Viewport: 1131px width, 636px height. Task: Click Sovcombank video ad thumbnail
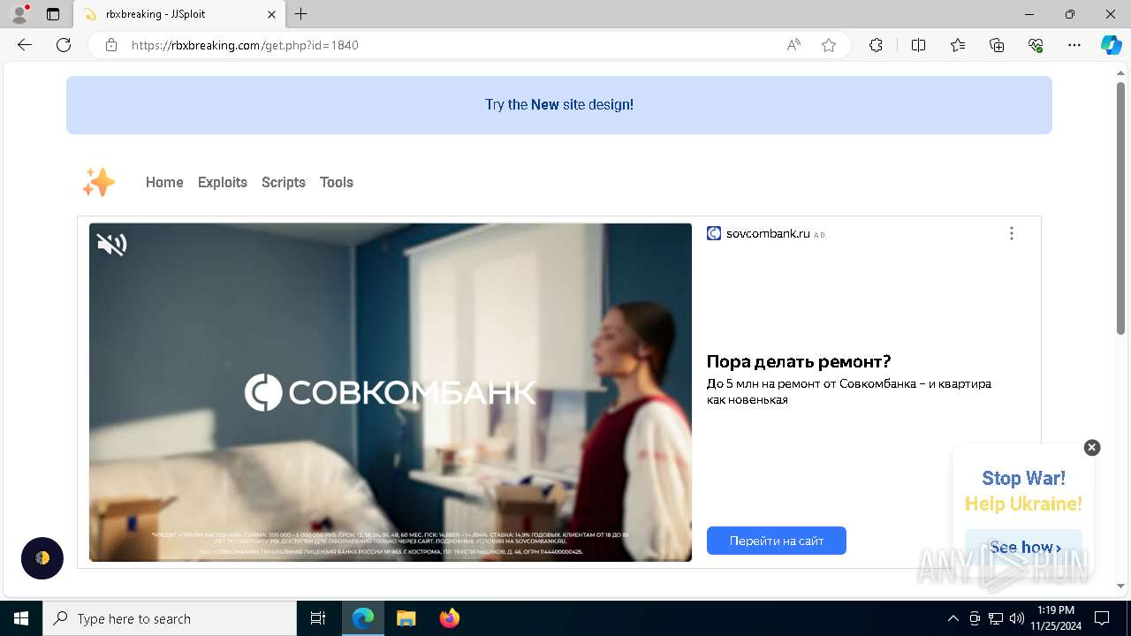point(391,392)
